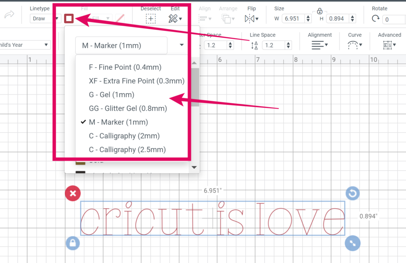The width and height of the screenshot is (406, 263).
Task: Click the width W stepper arrows
Action: pyautogui.click(x=308, y=19)
